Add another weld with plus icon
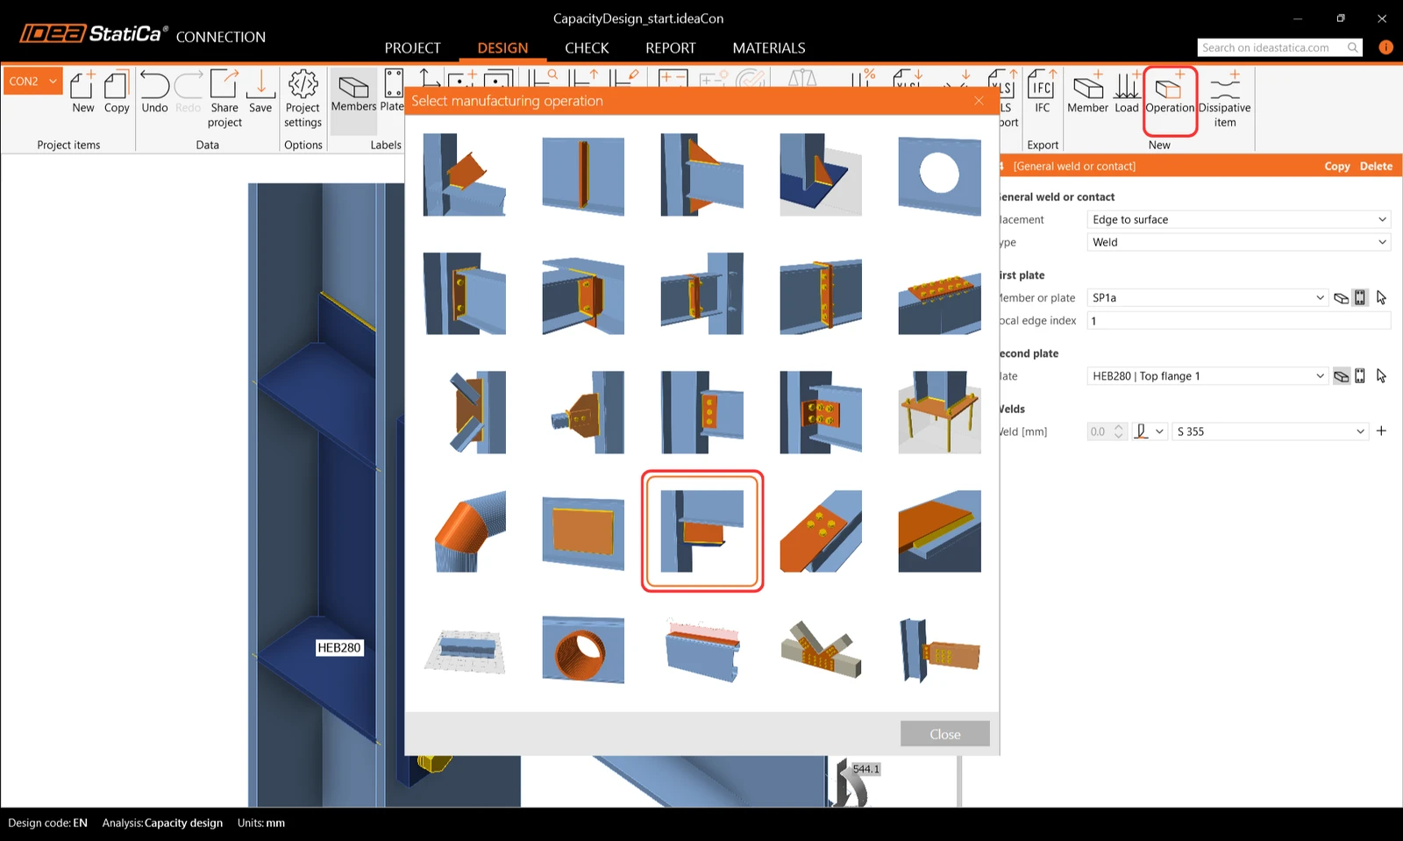This screenshot has width=1403, height=841. click(1381, 431)
